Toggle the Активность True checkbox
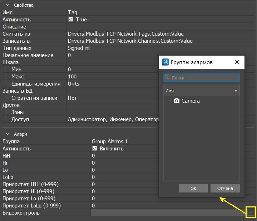This screenshot has height=221, width=257. 71,20
